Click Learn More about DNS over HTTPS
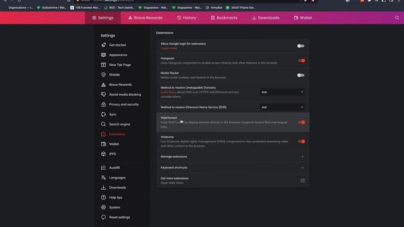404x227 pixels. coord(169,92)
